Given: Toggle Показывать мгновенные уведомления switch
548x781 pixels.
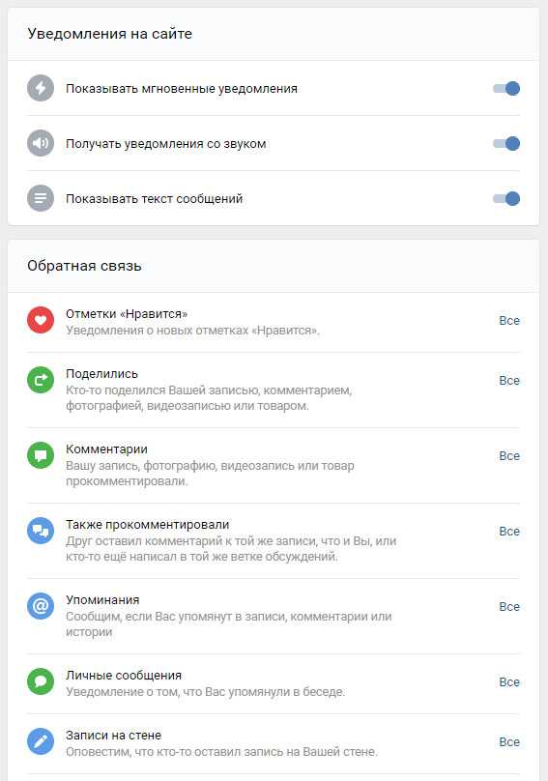Looking at the screenshot, I should coord(506,89).
